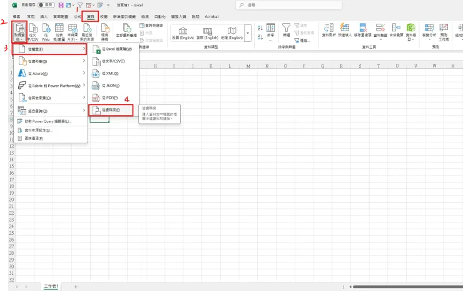Select column header M
This screenshot has height=291, width=463.
tap(248, 66)
